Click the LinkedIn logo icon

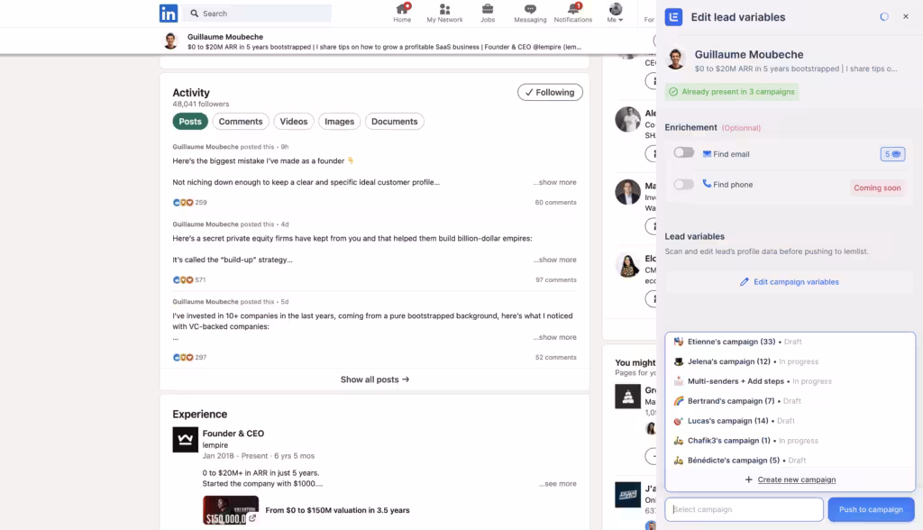(x=169, y=14)
